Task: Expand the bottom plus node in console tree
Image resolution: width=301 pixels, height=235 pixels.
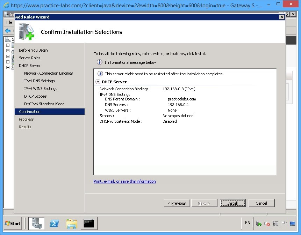Action: 8,67
